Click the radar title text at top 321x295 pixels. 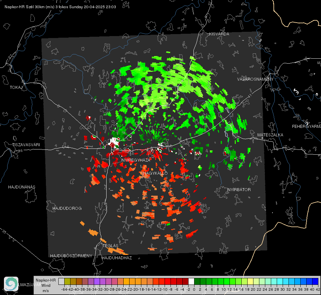point(60,7)
